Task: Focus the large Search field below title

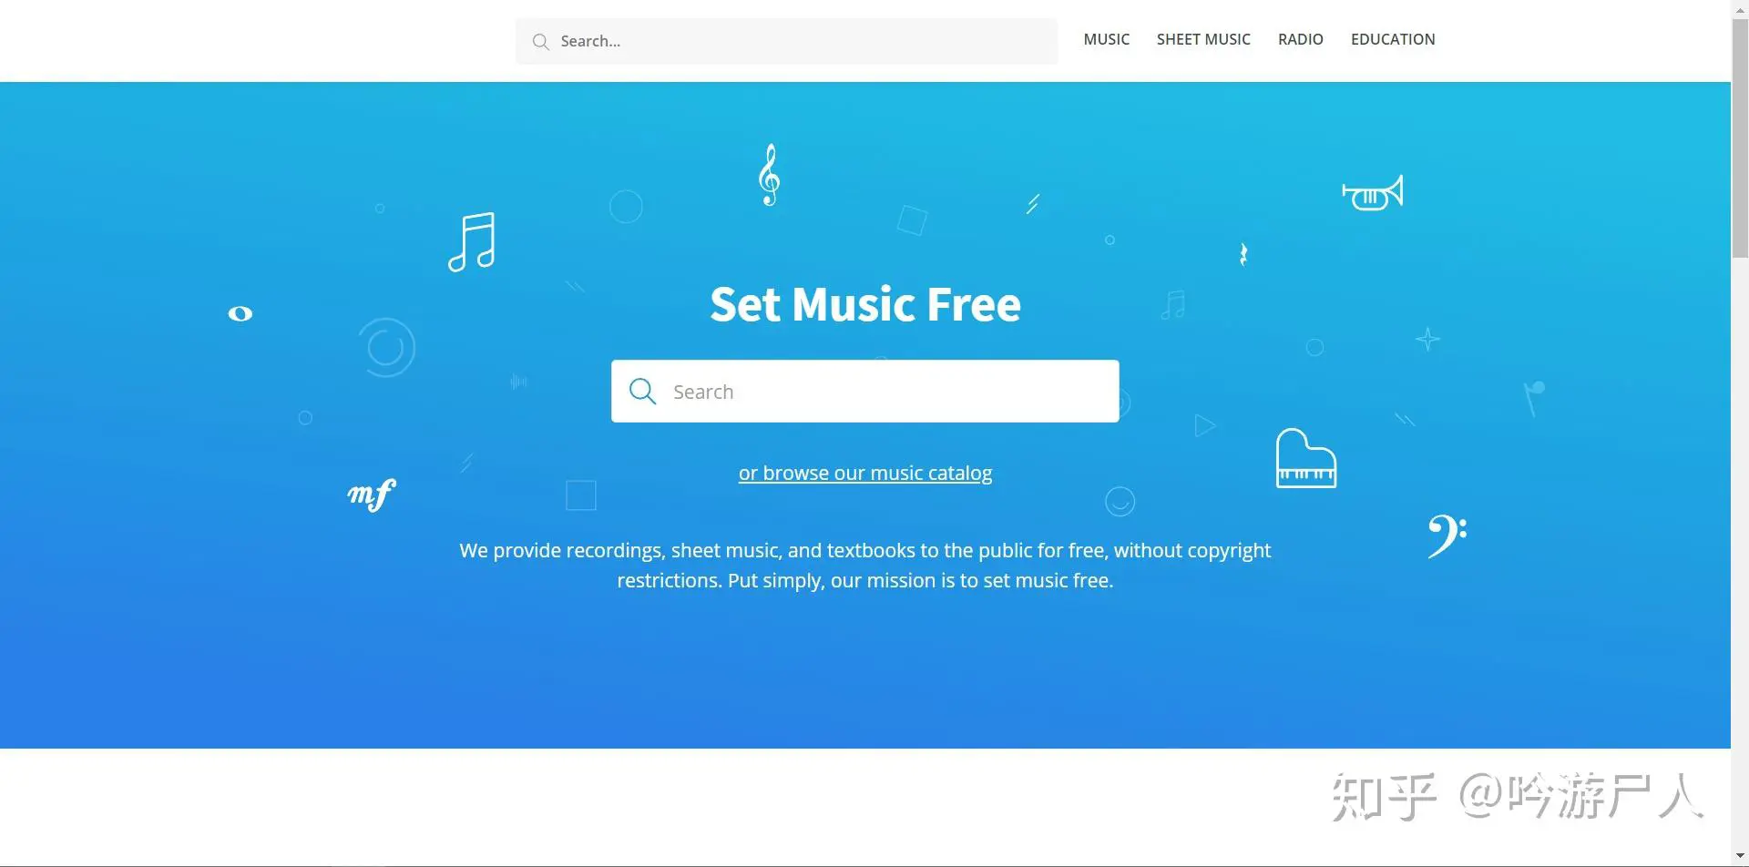Action: [864, 391]
